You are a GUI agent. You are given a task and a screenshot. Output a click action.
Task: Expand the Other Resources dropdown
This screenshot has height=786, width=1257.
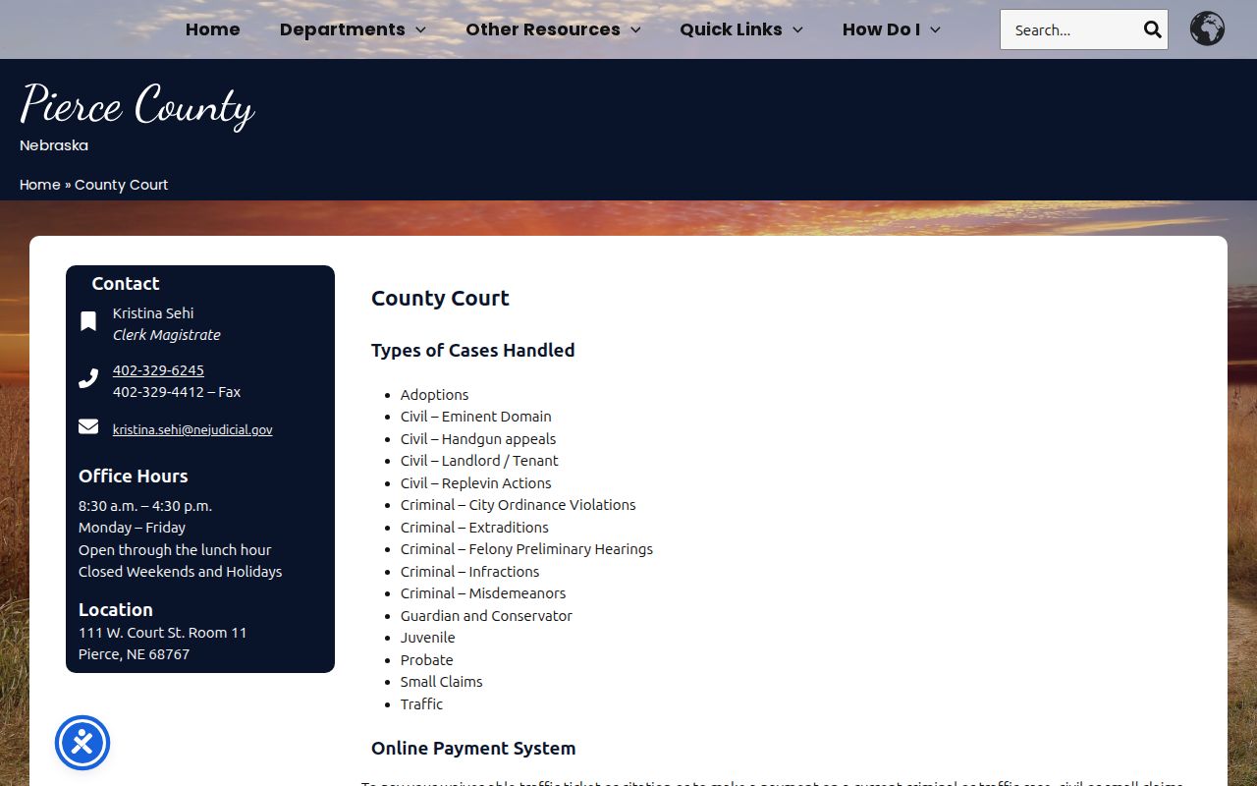pyautogui.click(x=553, y=29)
